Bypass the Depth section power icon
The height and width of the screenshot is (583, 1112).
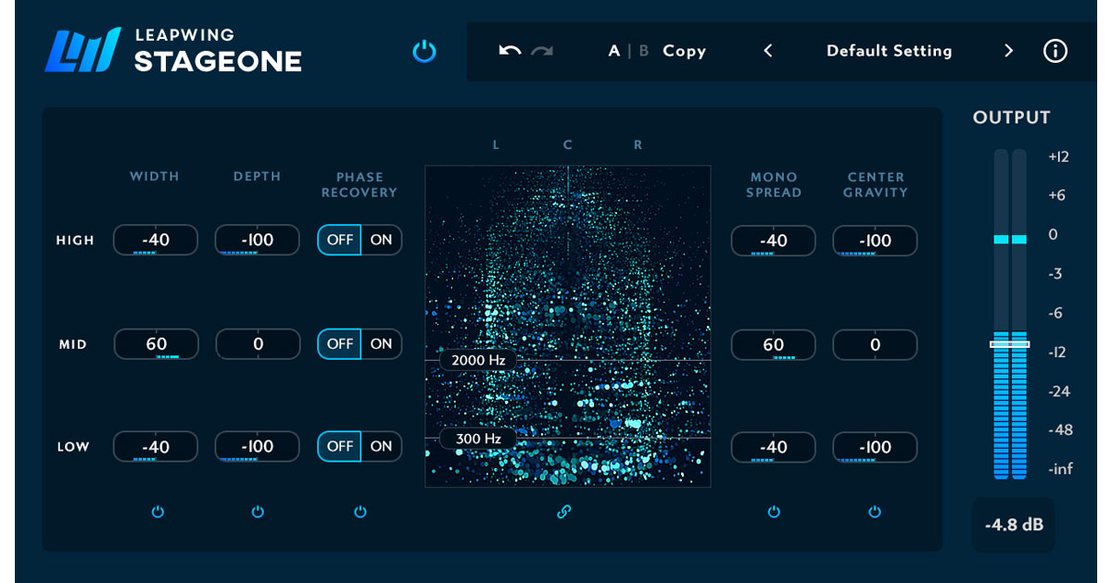click(x=257, y=511)
